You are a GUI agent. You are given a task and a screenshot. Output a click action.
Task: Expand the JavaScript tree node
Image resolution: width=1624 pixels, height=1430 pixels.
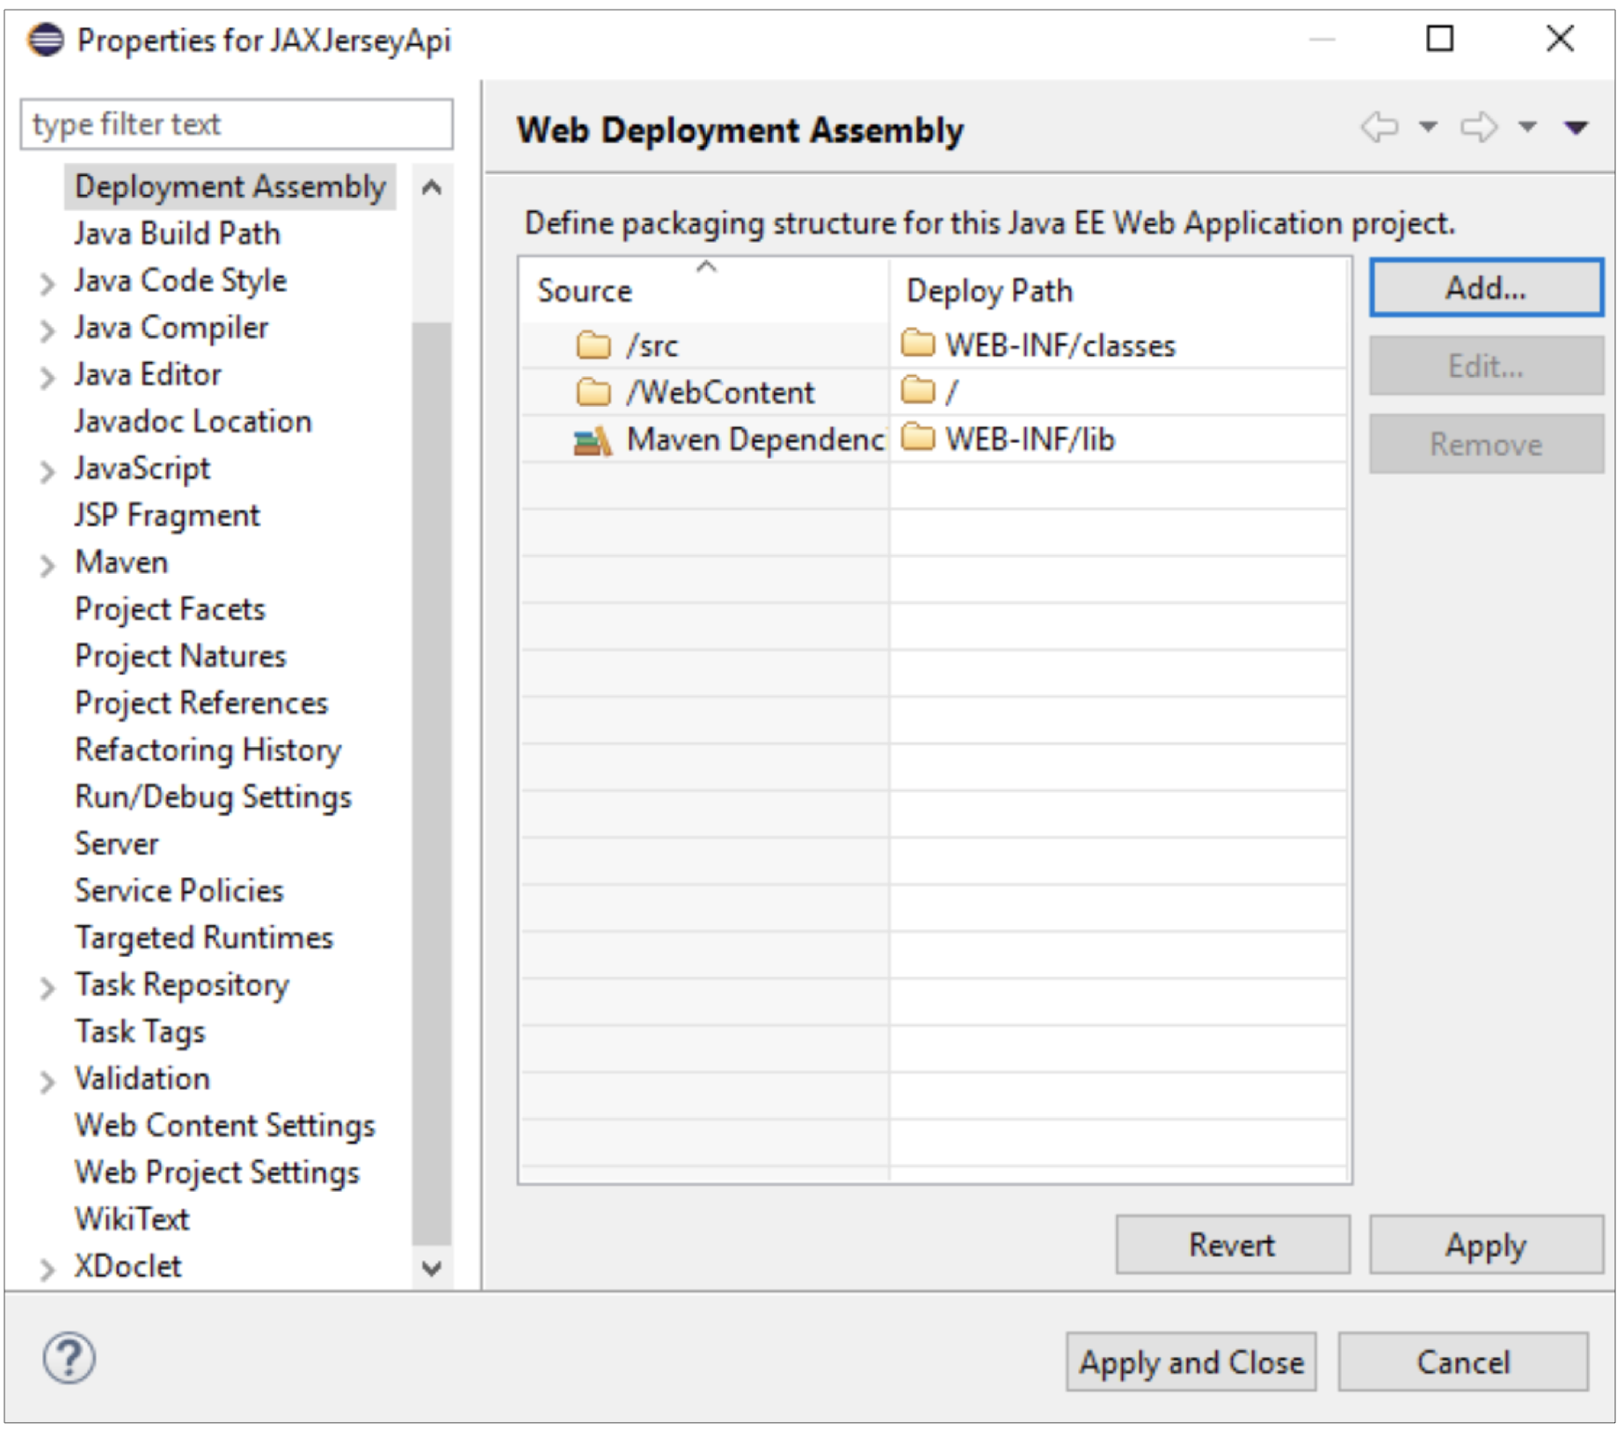(x=46, y=470)
